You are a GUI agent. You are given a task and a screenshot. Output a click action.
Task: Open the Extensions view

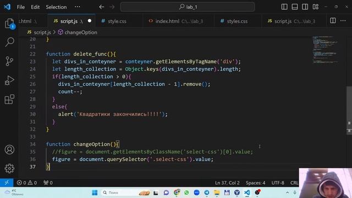point(9,99)
